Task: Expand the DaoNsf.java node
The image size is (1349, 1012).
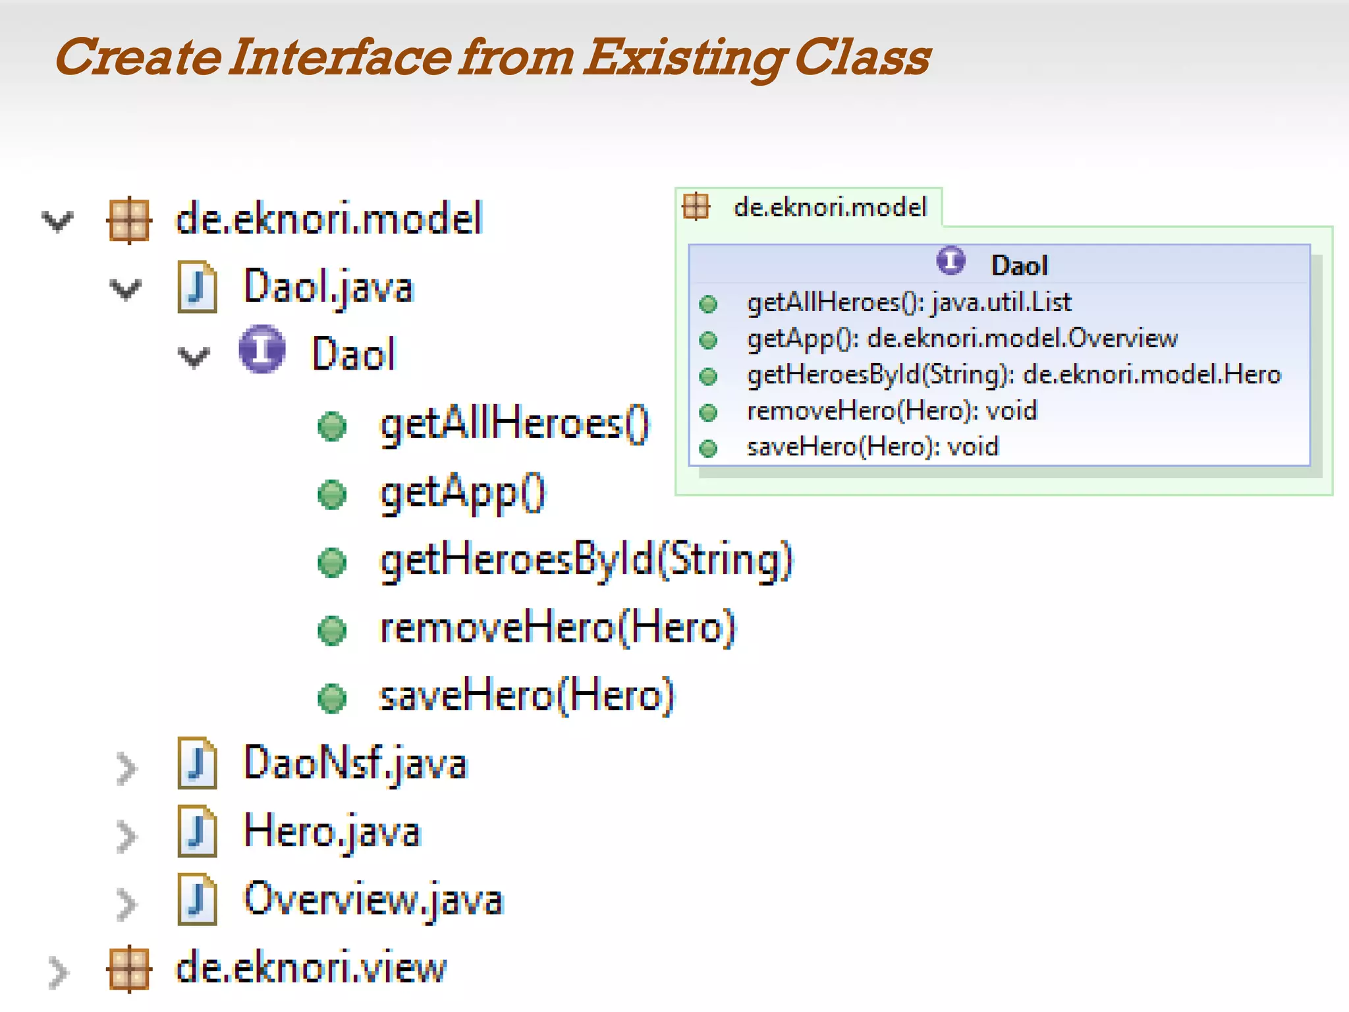Action: point(125,768)
